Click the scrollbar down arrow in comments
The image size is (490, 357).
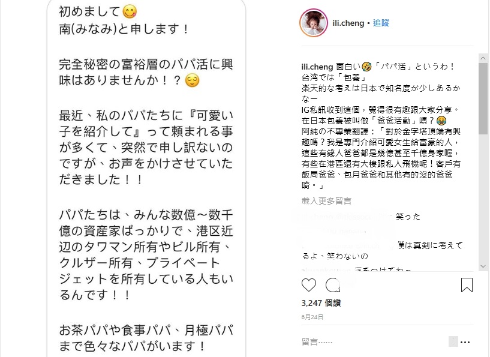[483, 266]
